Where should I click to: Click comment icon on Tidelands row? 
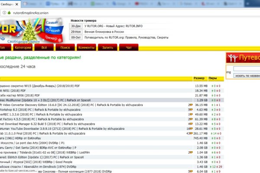point(189,153)
